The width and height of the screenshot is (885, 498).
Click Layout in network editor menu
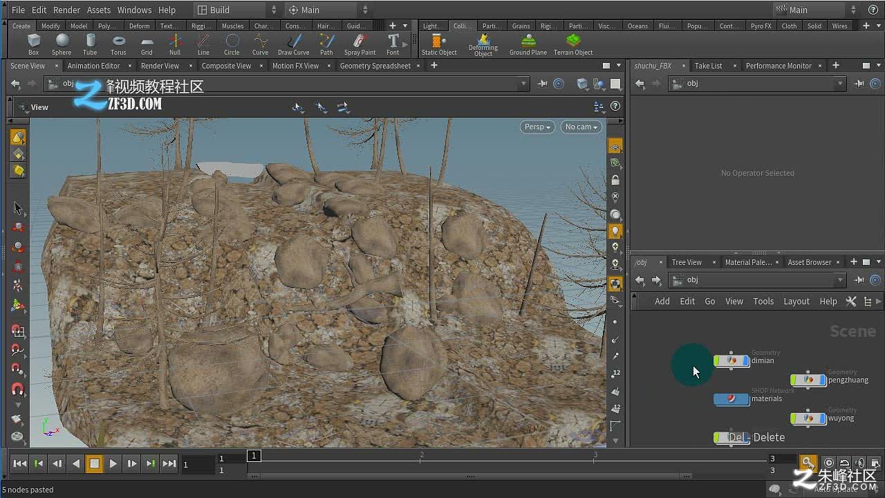[x=796, y=301]
